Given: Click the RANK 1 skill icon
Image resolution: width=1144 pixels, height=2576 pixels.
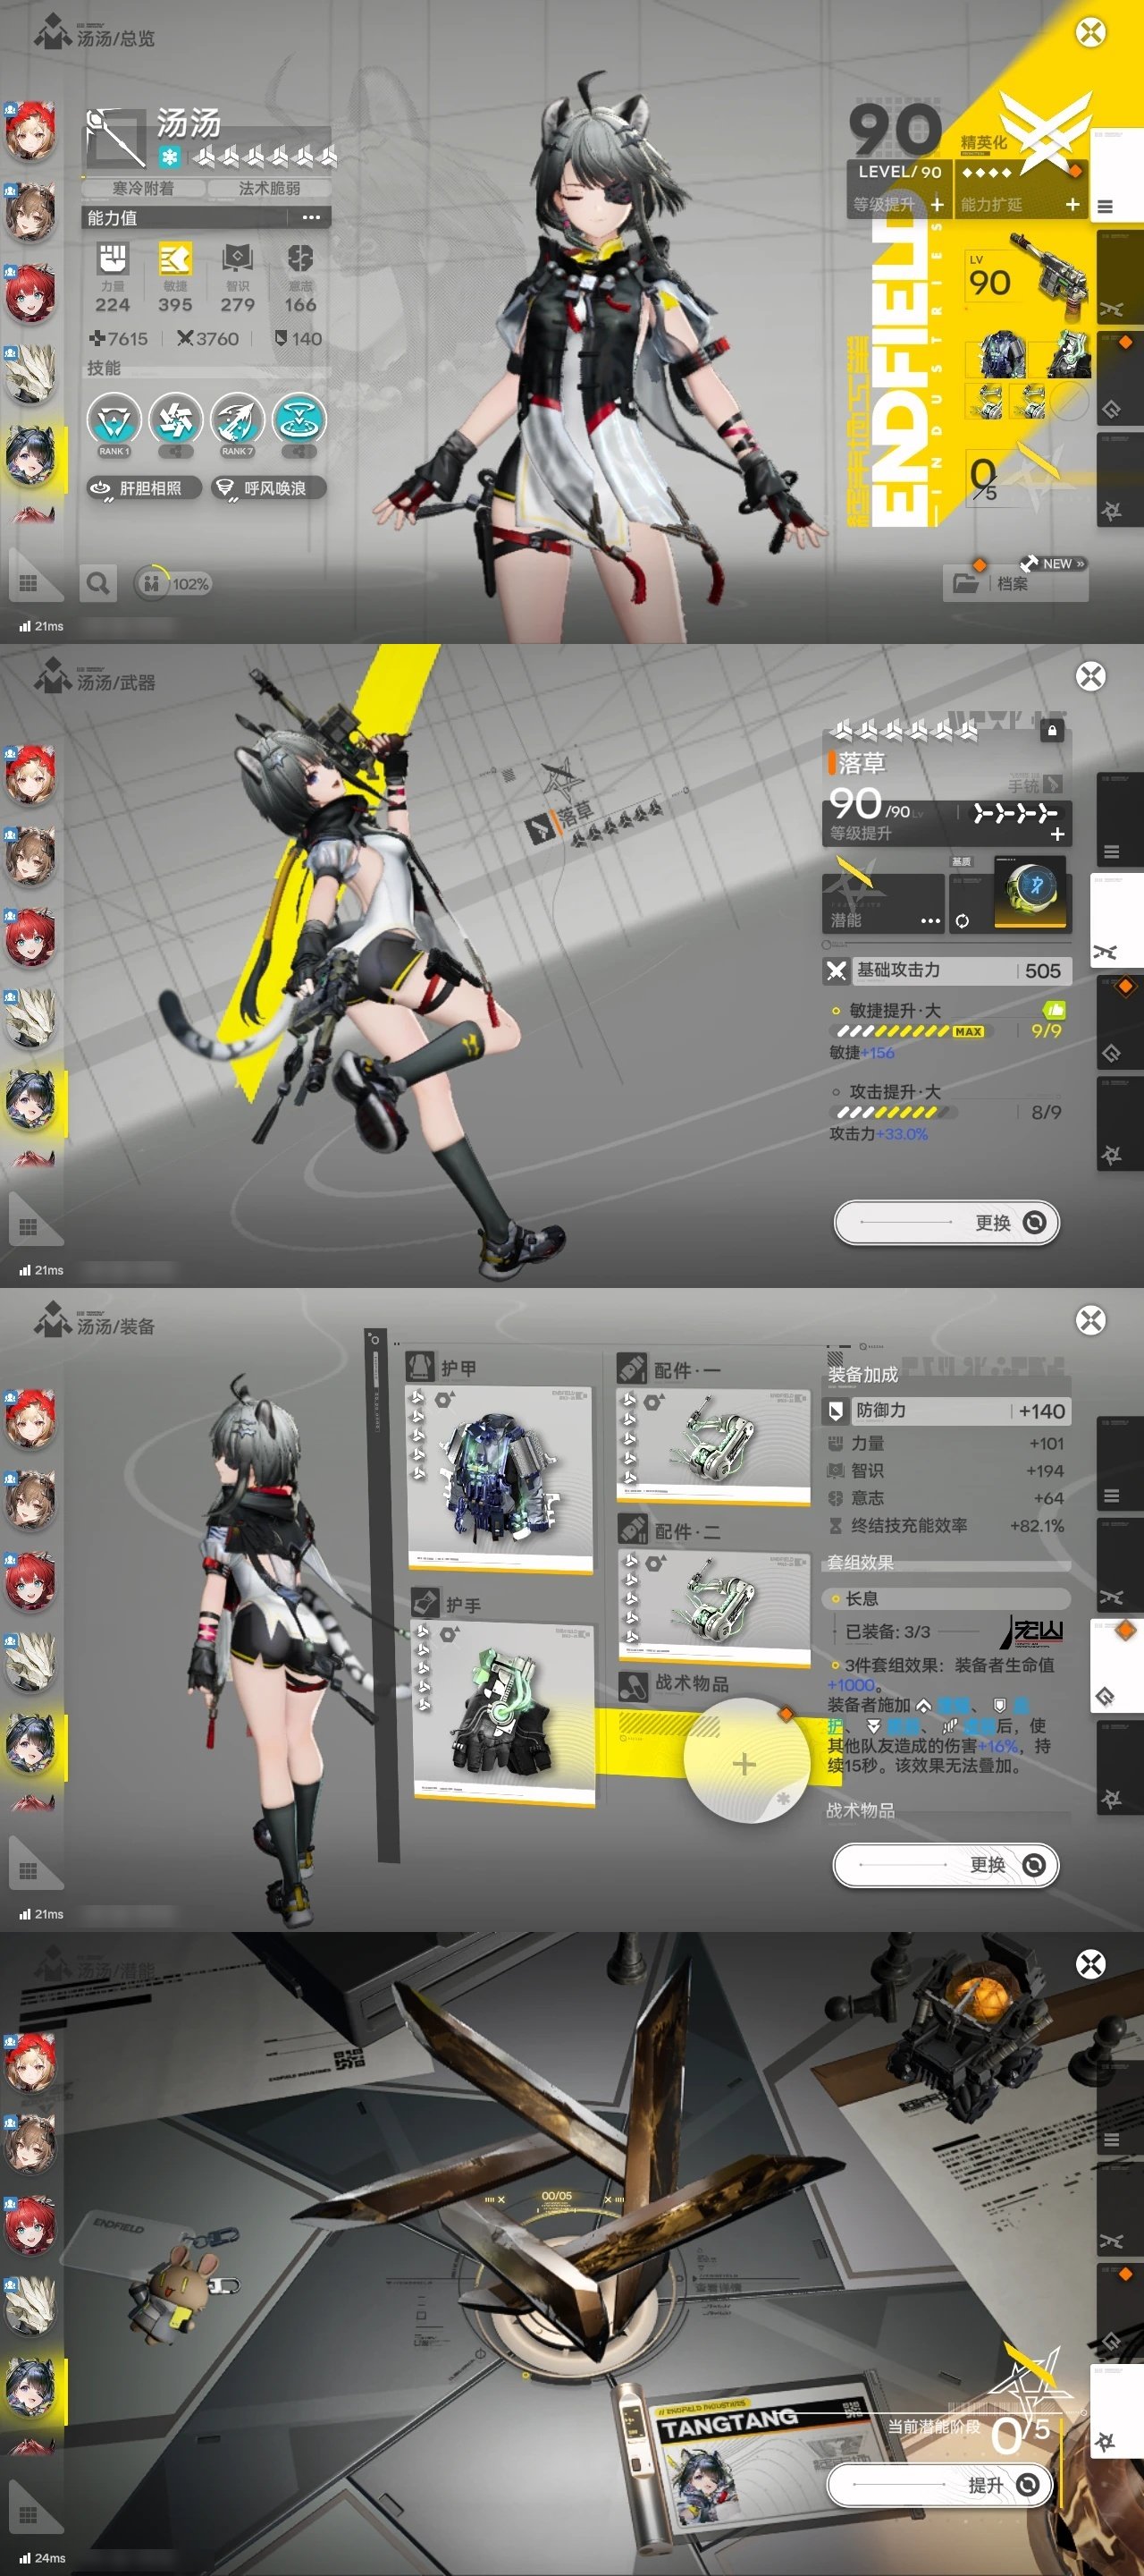Looking at the screenshot, I should pos(114,420).
